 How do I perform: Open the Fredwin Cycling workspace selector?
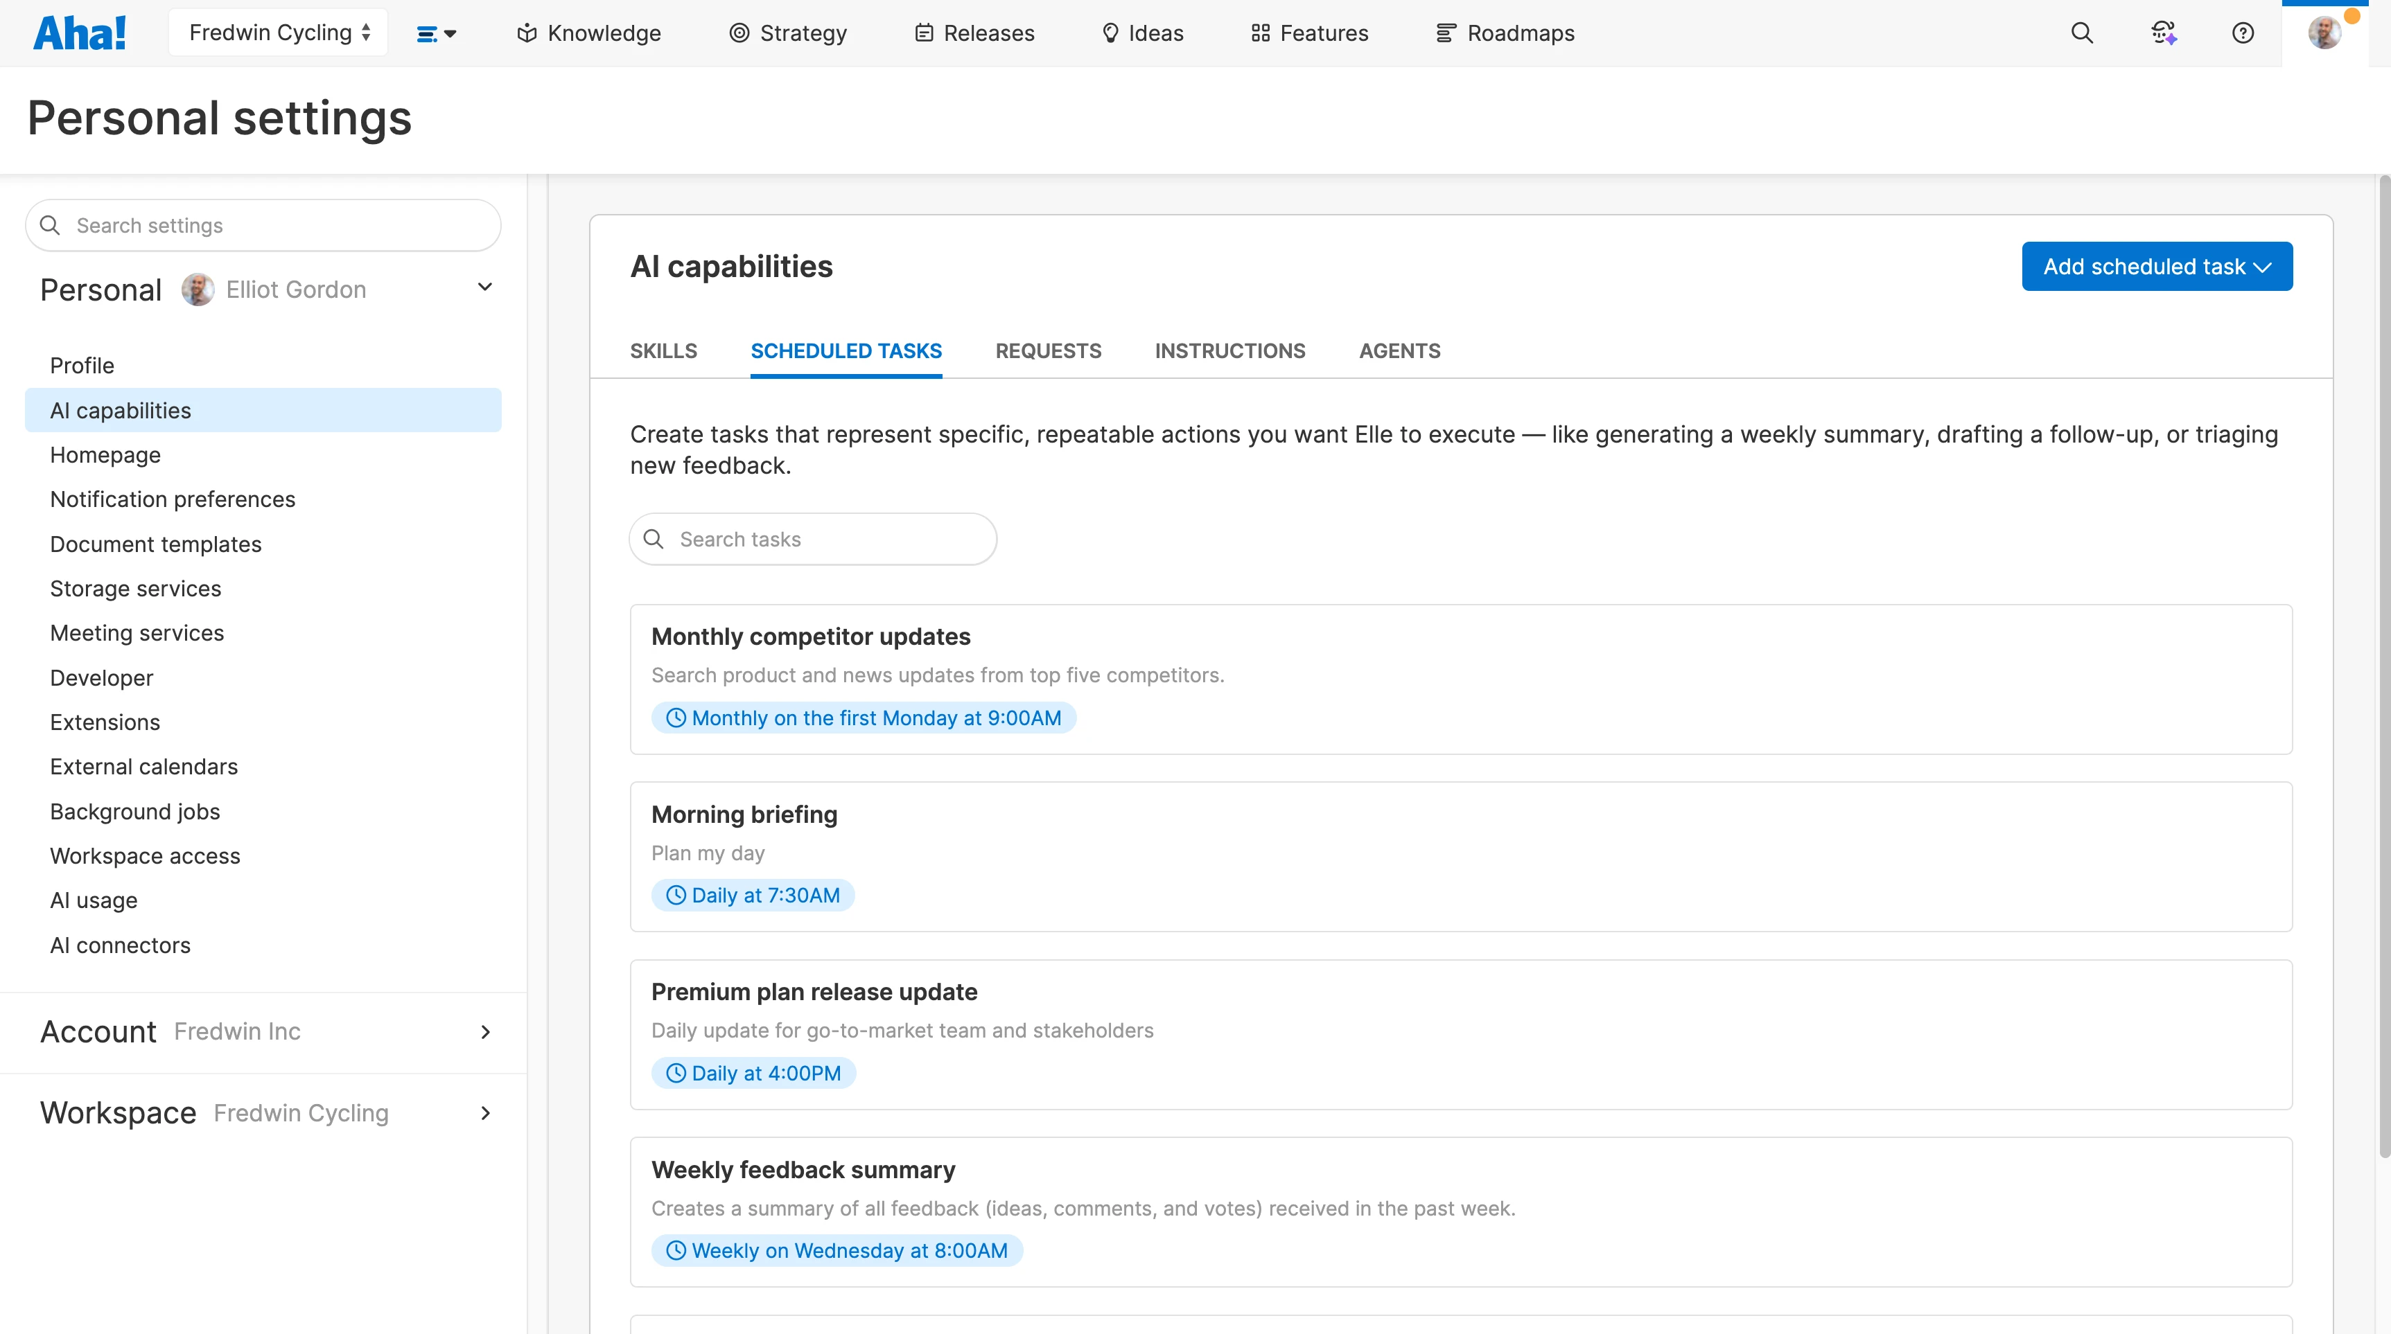279,33
